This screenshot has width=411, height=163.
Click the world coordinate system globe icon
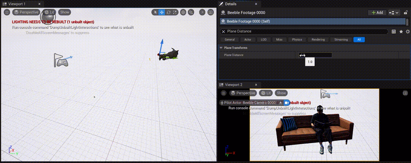click(183, 12)
